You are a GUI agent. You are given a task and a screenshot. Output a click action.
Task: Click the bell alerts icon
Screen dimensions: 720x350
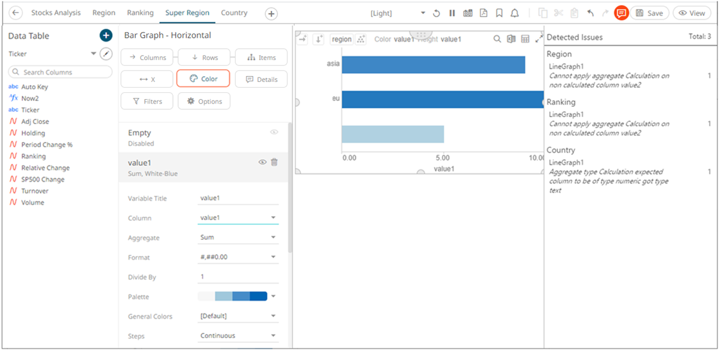pyautogui.click(x=514, y=13)
